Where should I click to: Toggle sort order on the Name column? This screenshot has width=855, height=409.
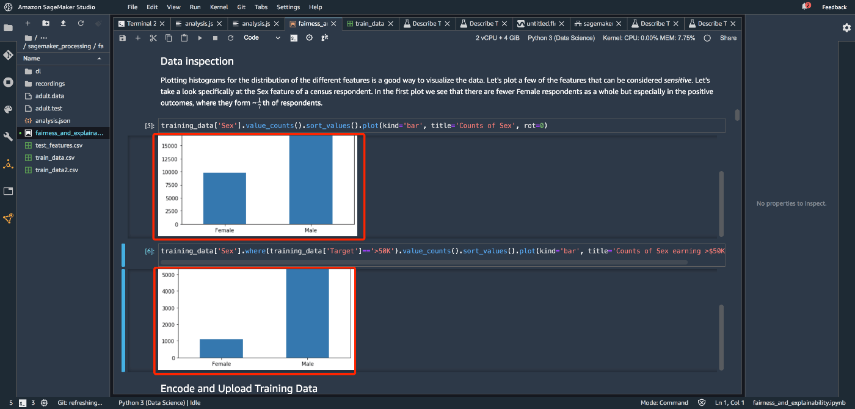pyautogui.click(x=63, y=59)
